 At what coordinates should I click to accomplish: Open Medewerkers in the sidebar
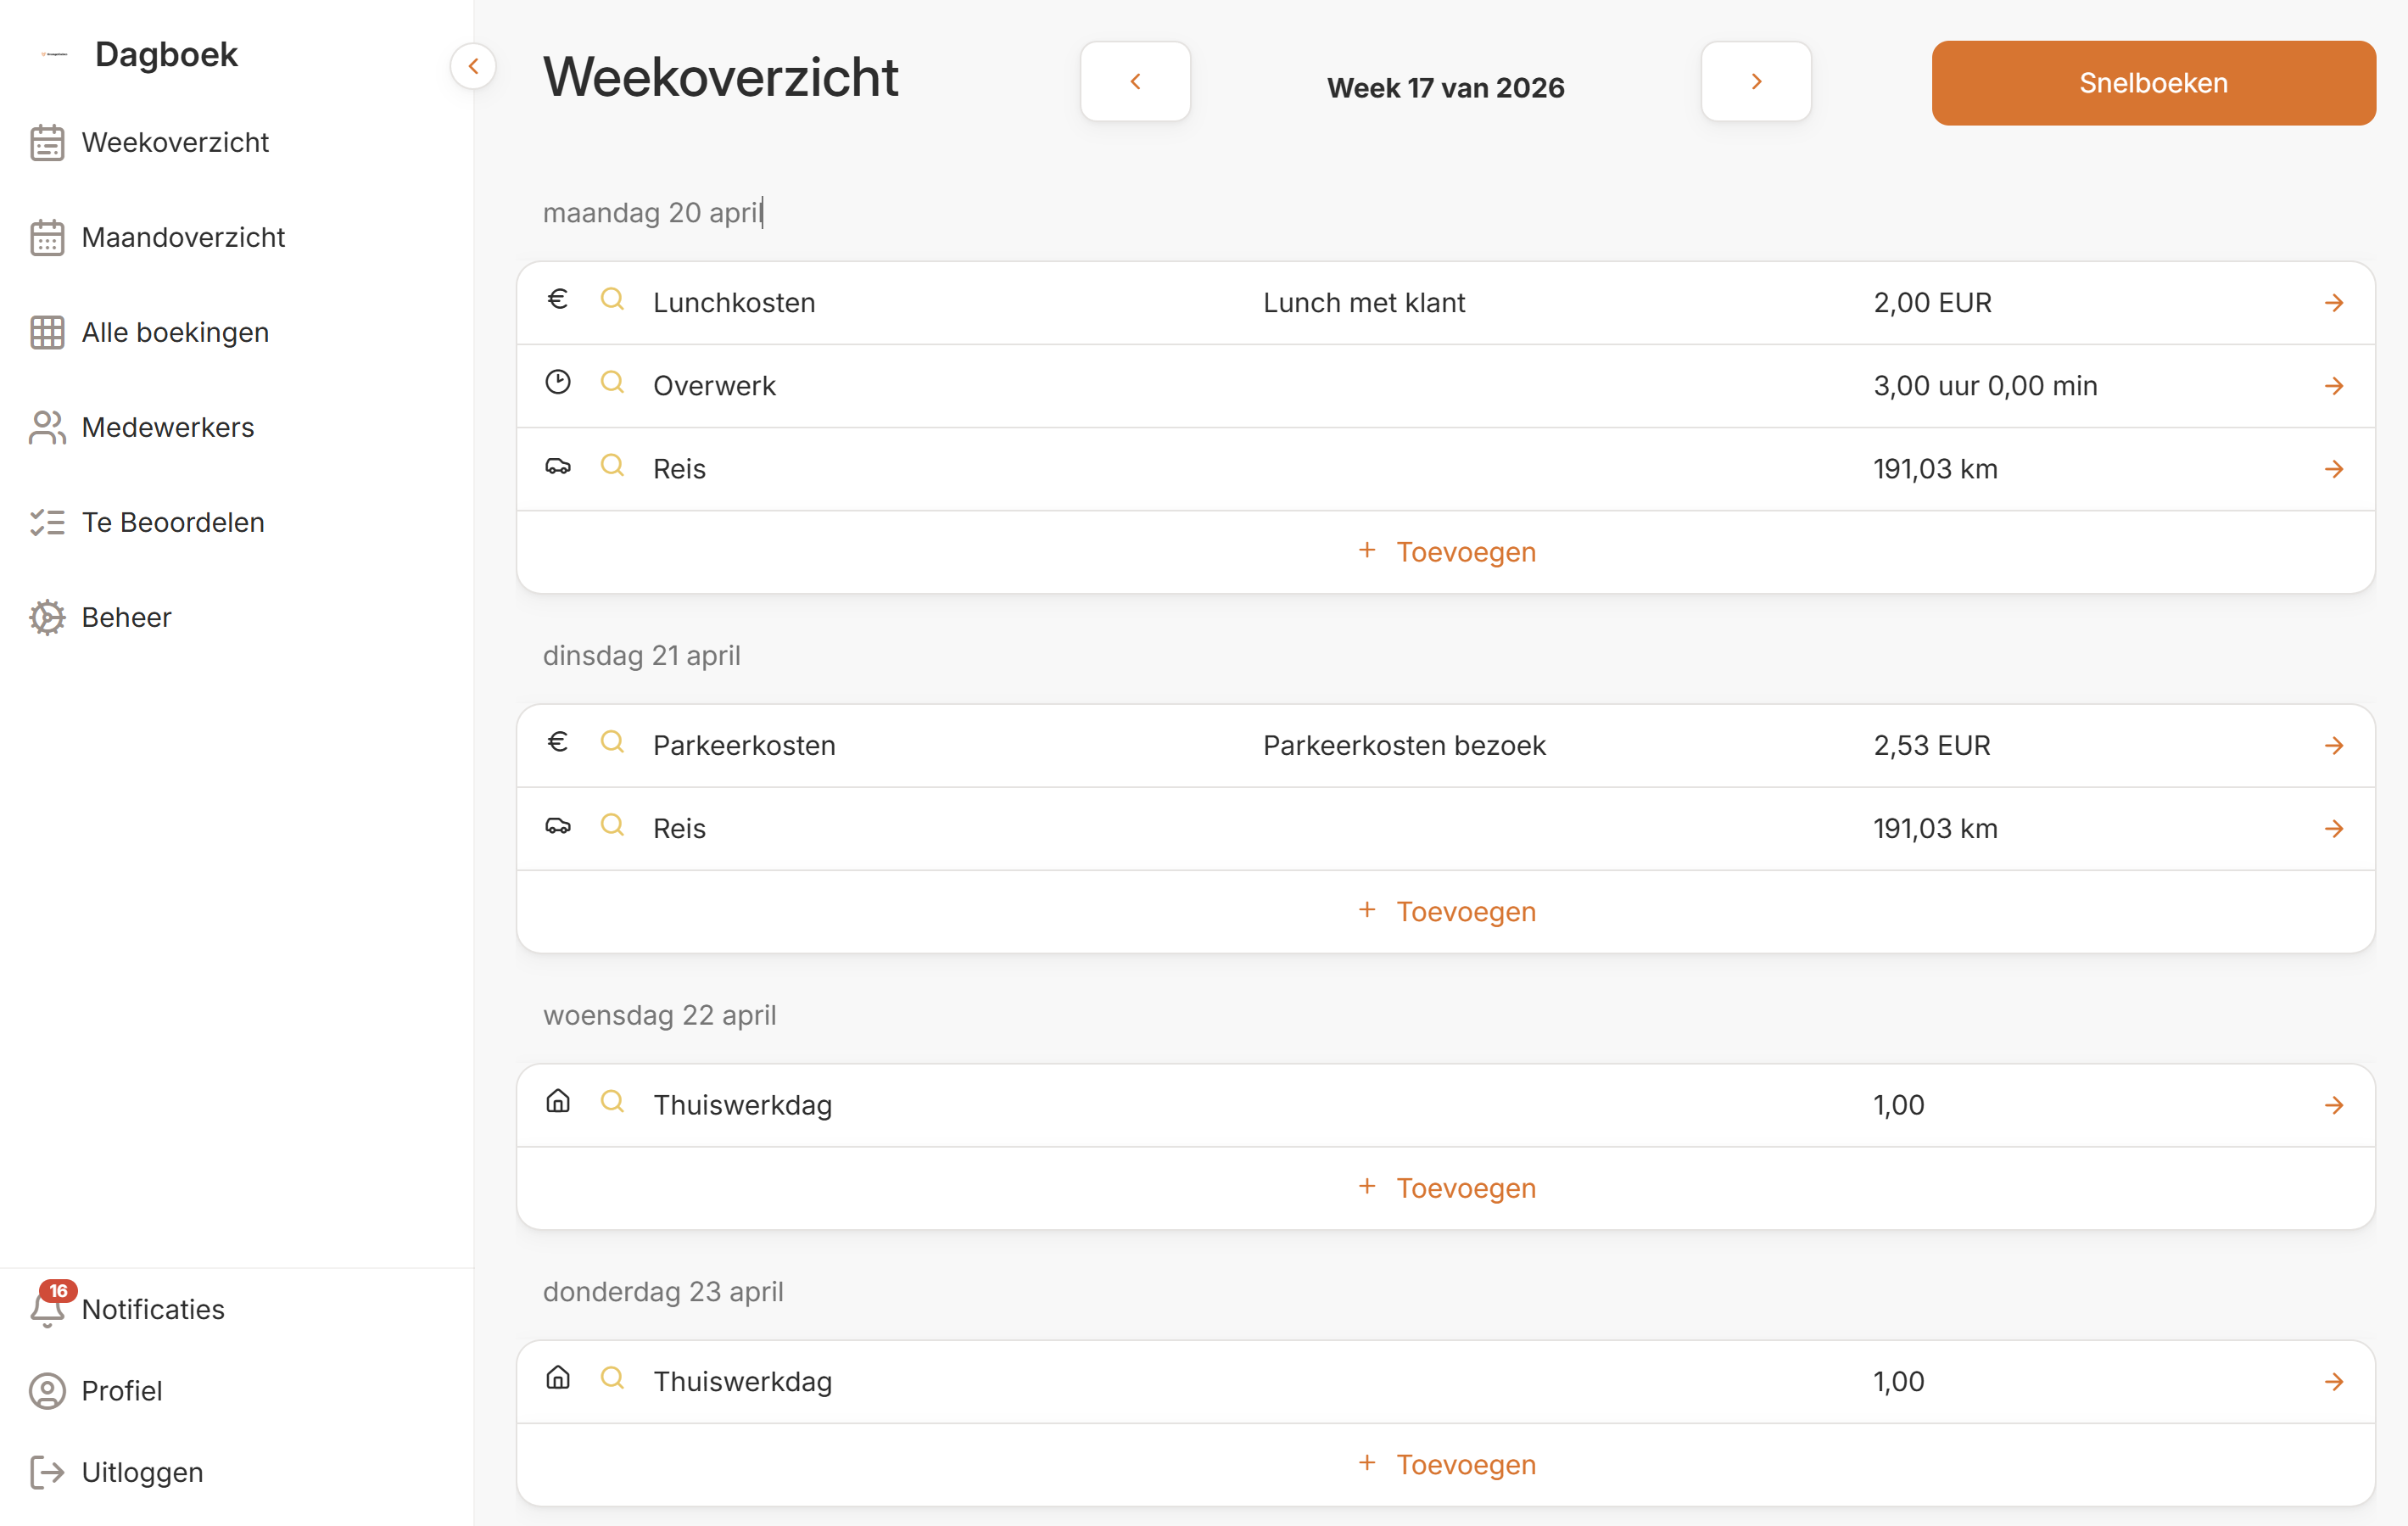point(168,428)
